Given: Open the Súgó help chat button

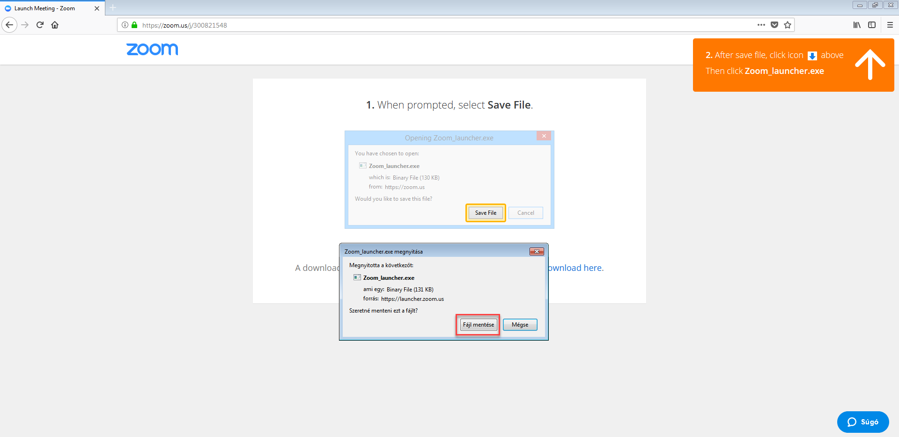Looking at the screenshot, I should coord(863,422).
